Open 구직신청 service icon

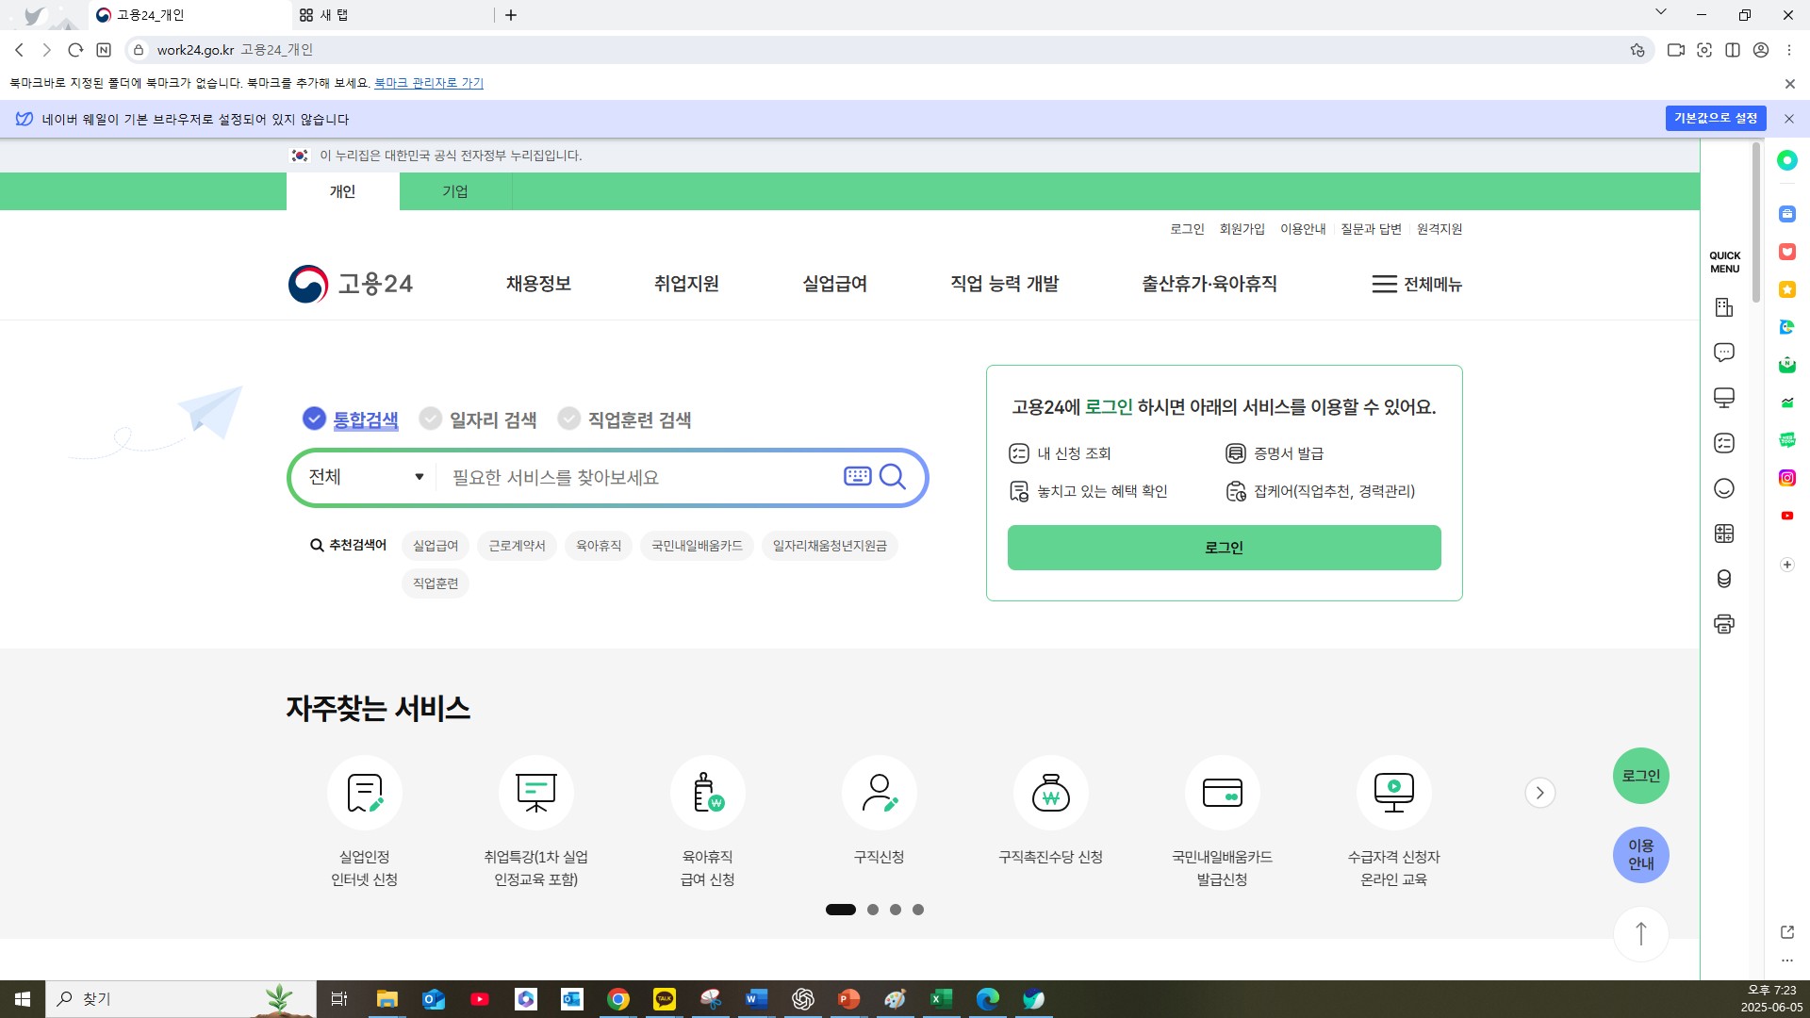coord(880,793)
